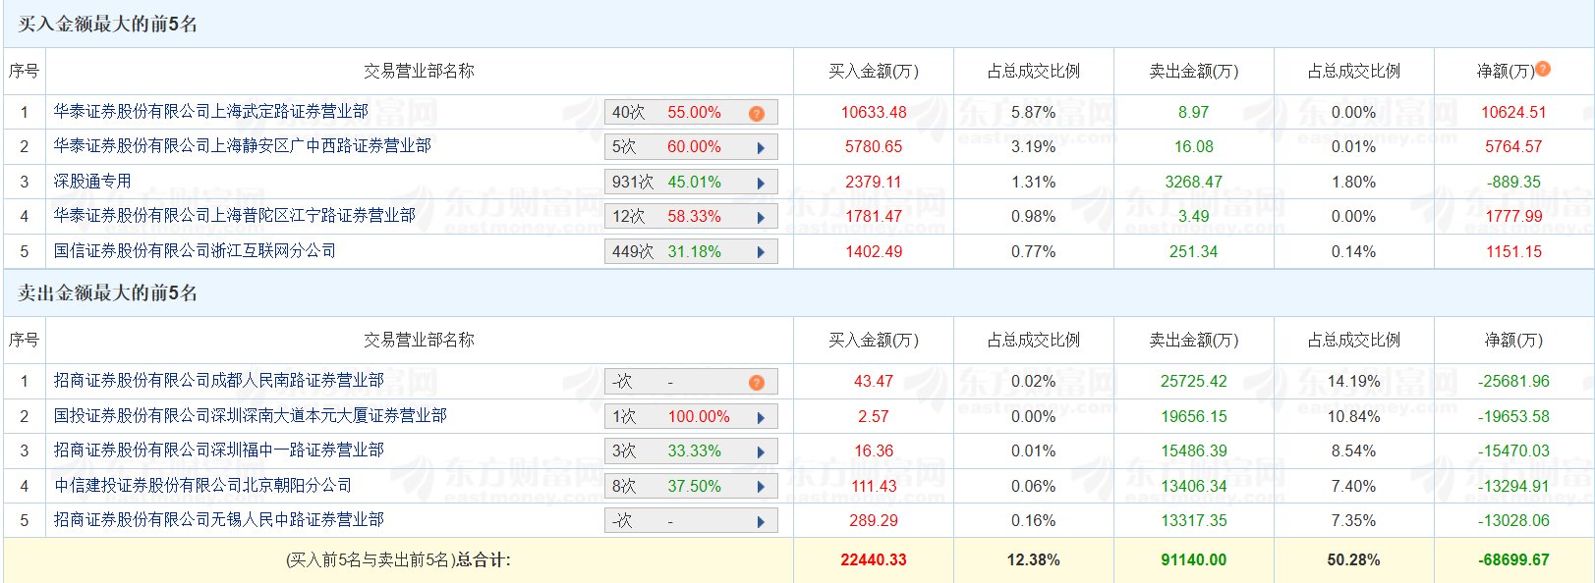The width and height of the screenshot is (1595, 583).
Task: Expand arrow in 931次 45.01% box
Action: 761,184
